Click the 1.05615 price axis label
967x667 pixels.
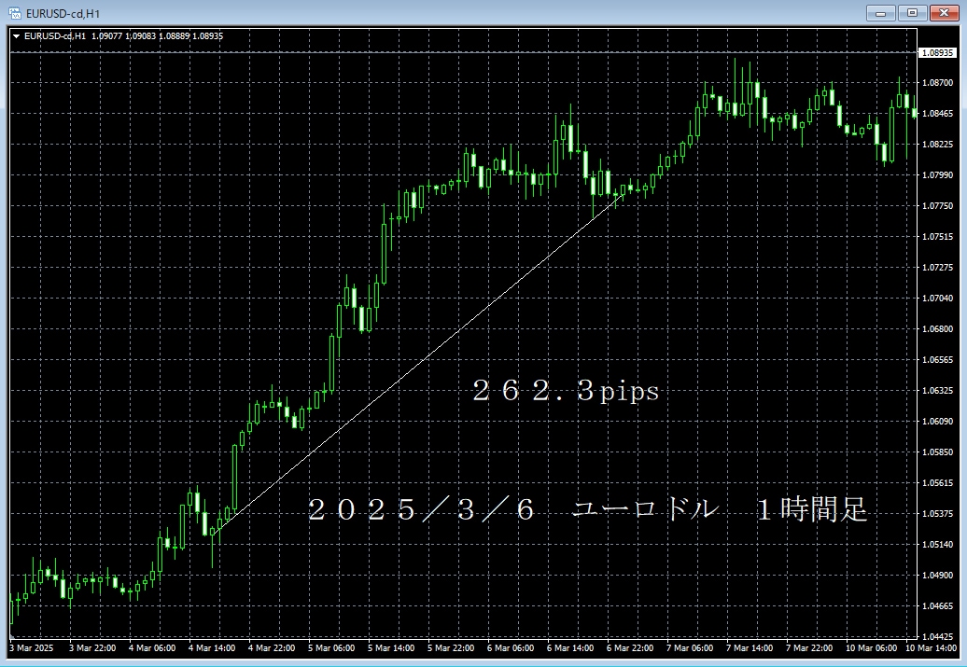click(937, 483)
